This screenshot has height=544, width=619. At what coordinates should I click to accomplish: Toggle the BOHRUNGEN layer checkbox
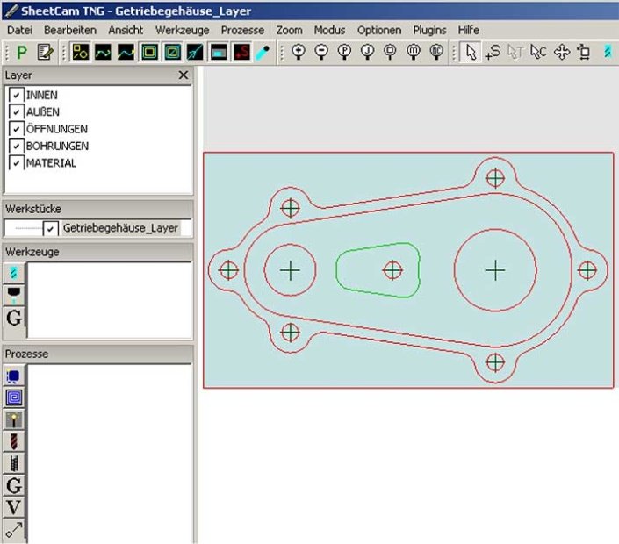pos(17,146)
